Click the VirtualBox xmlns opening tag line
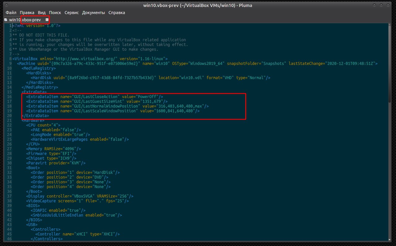This screenshot has width=396, height=246. (x=90, y=59)
